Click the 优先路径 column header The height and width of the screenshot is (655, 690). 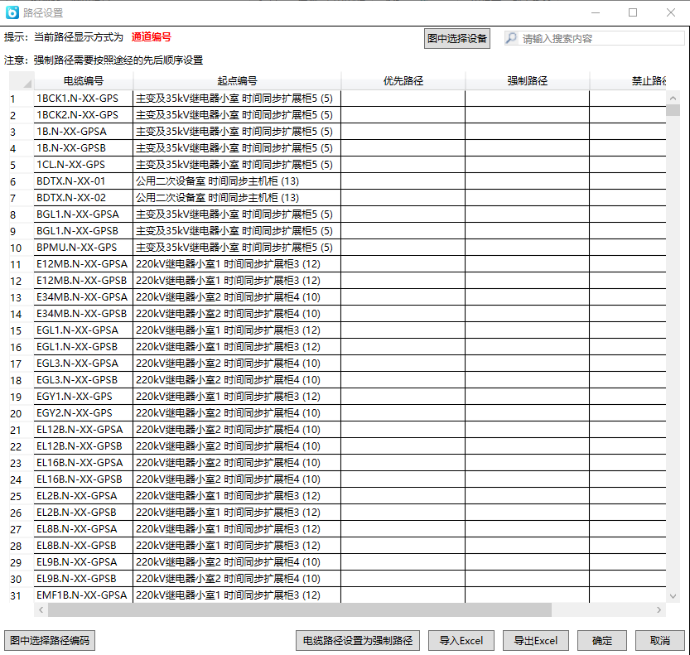(403, 81)
